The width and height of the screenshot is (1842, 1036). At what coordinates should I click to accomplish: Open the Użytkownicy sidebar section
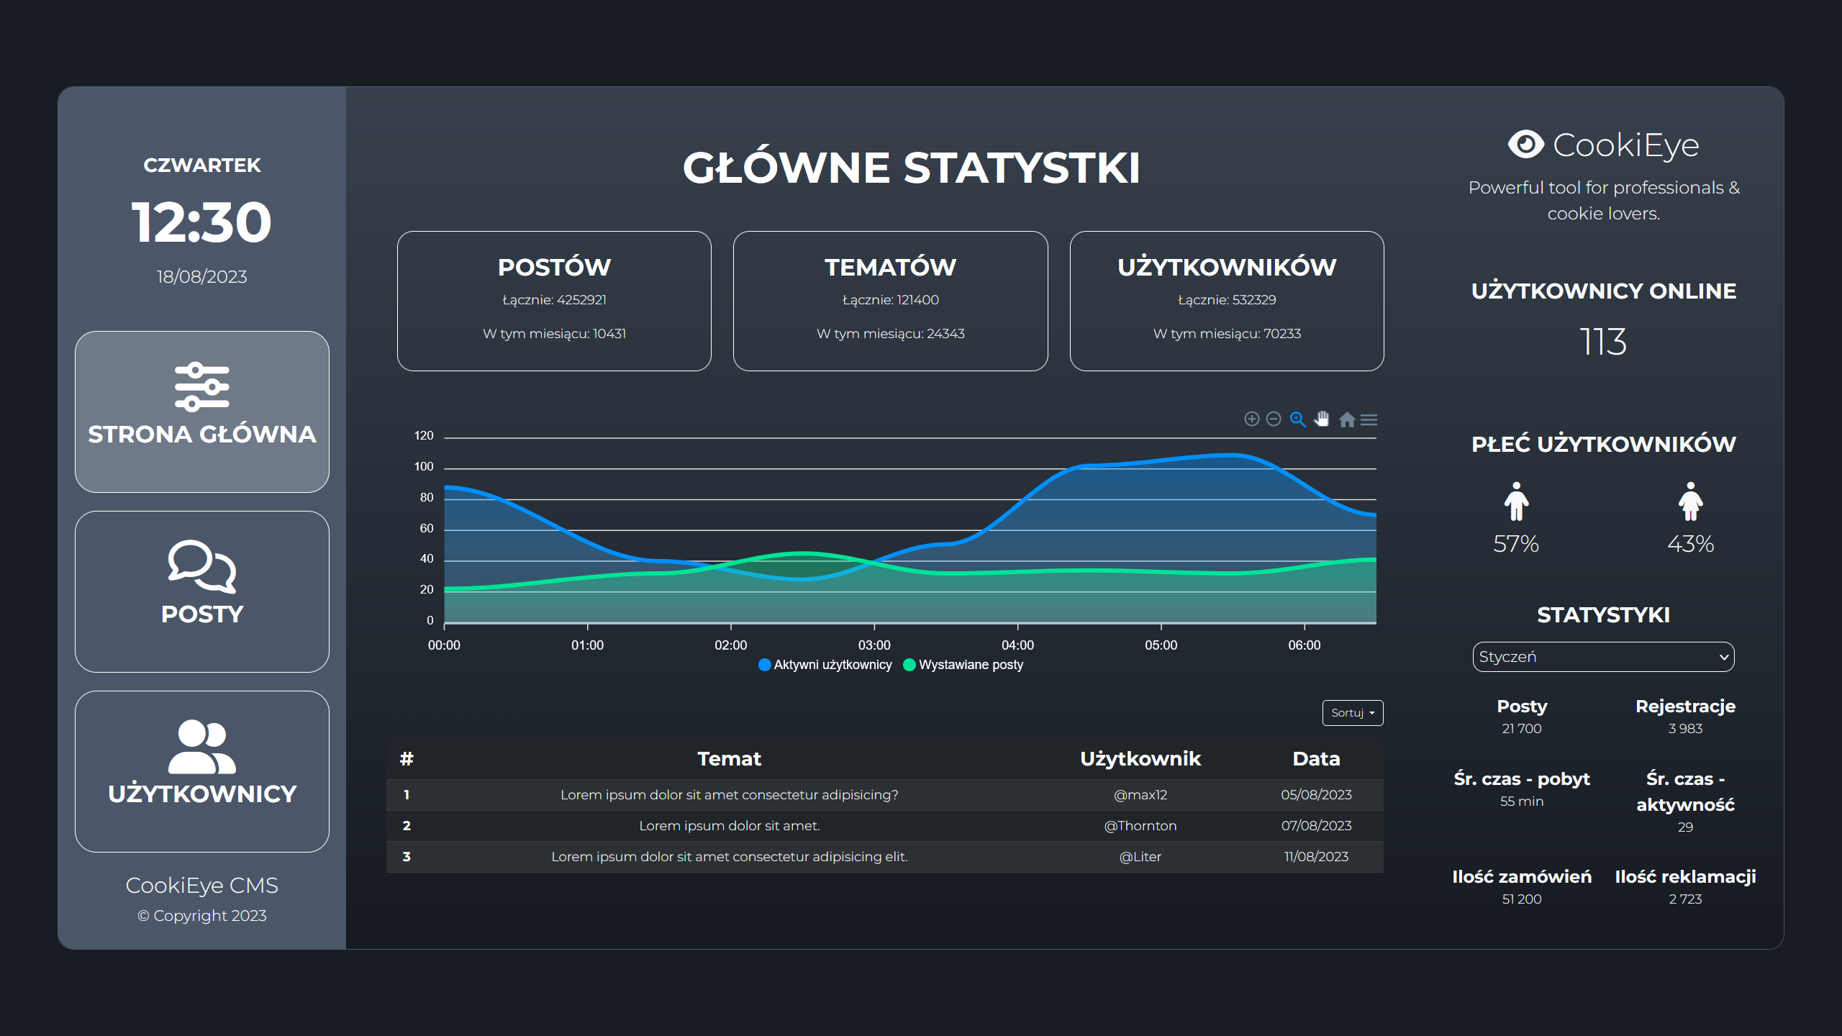coord(202,771)
